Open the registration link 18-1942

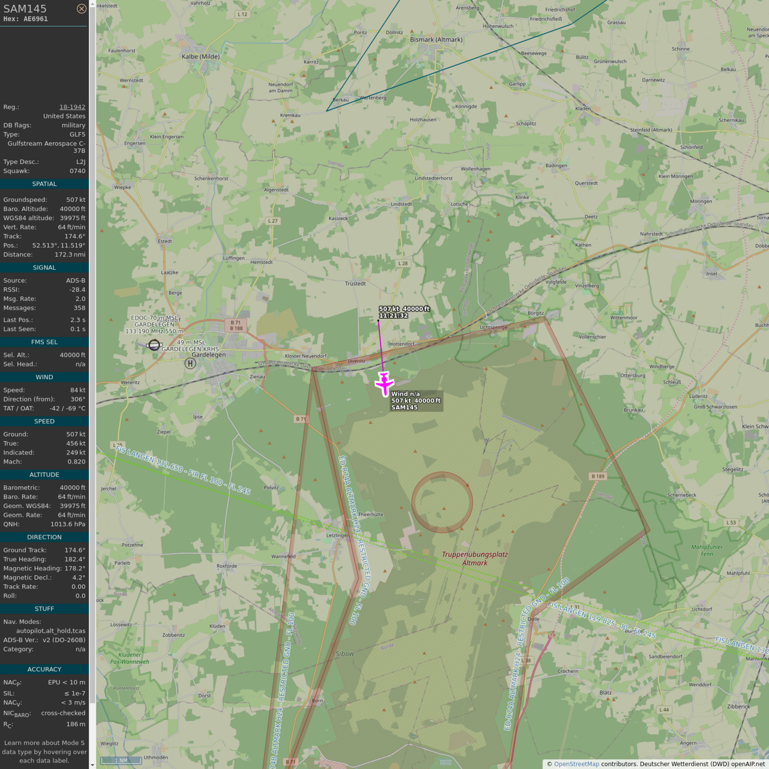point(72,107)
